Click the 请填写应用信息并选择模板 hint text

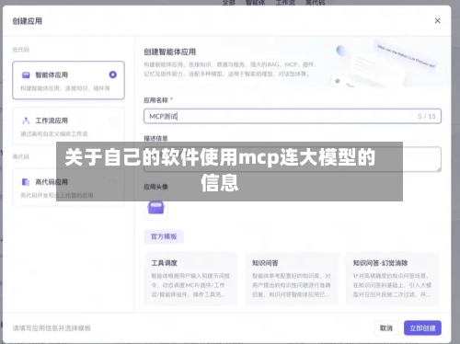52,328
